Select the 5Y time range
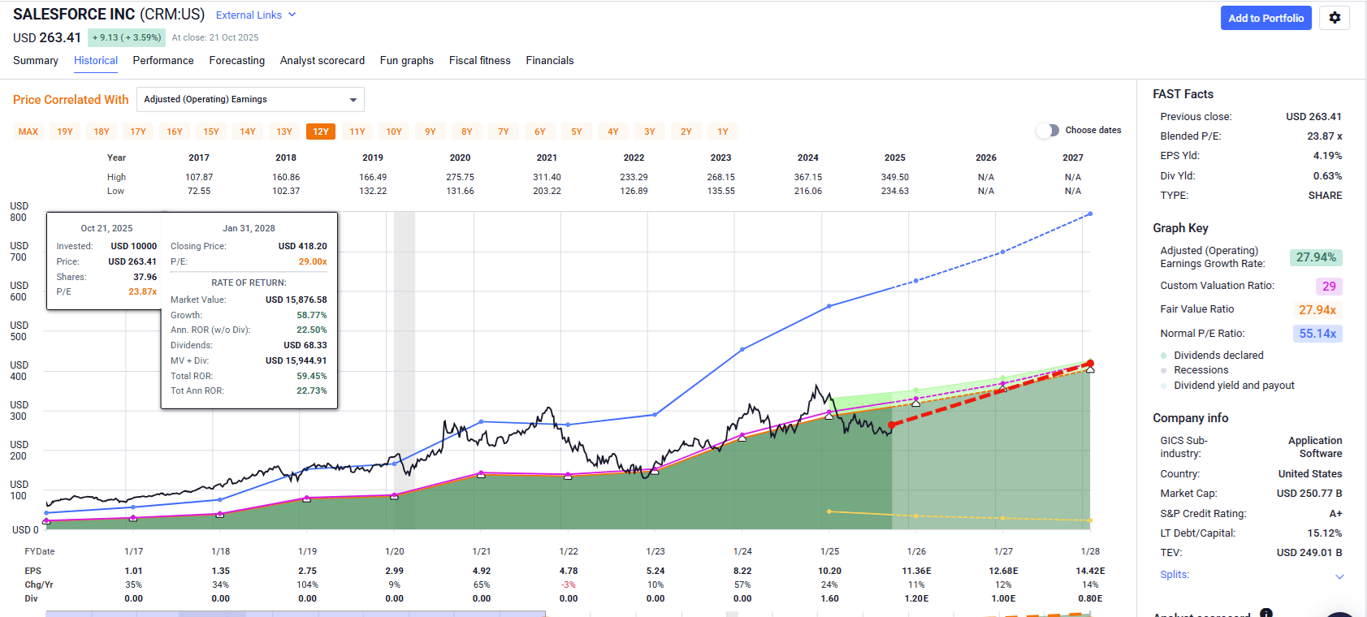 coord(577,132)
